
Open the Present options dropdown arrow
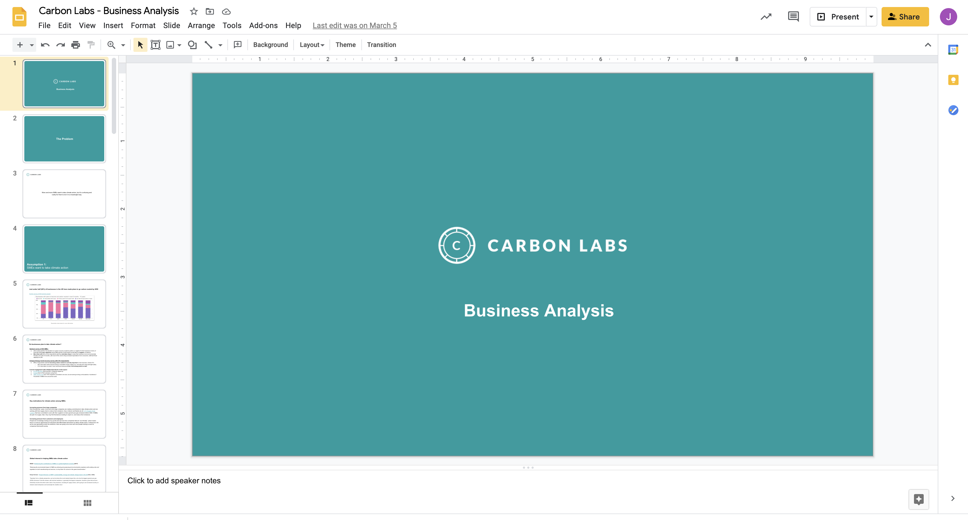point(871,16)
